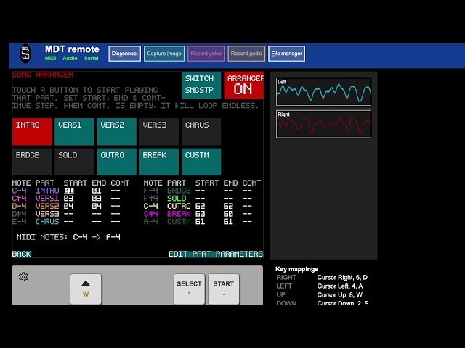Image resolution: width=465 pixels, height=348 pixels.
Task: Trigger the VERS1 part pad
Action: tap(74, 132)
